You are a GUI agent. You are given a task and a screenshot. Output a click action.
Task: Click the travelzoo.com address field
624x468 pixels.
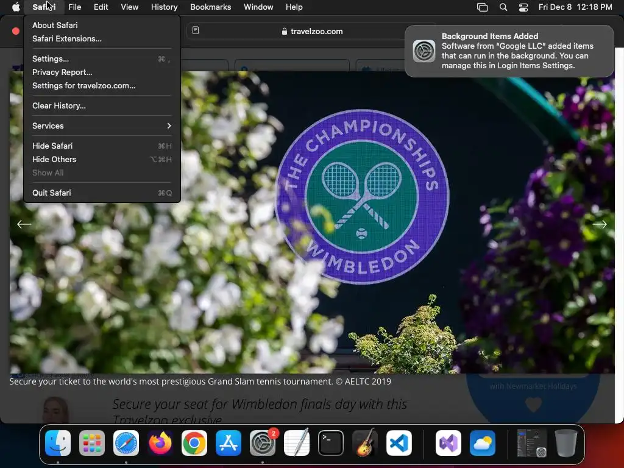(313, 31)
